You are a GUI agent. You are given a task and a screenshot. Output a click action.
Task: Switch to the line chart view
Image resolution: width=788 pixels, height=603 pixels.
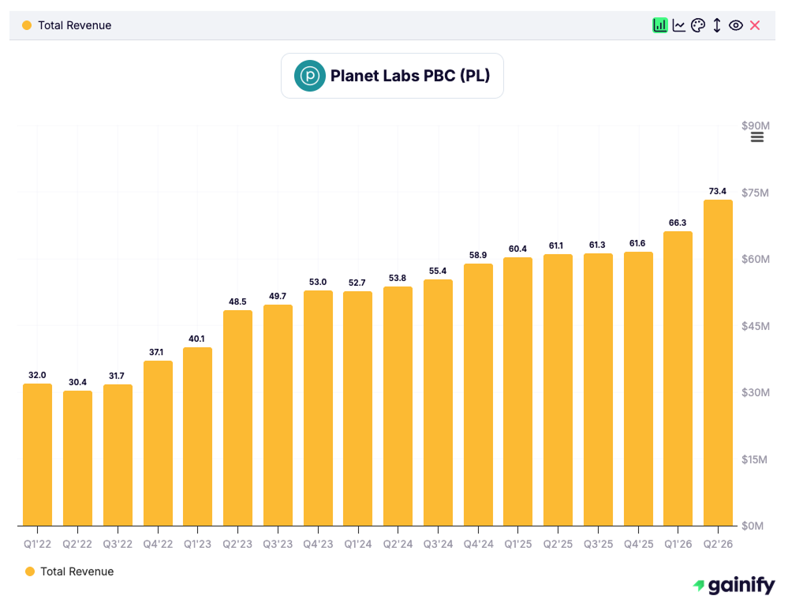click(679, 24)
